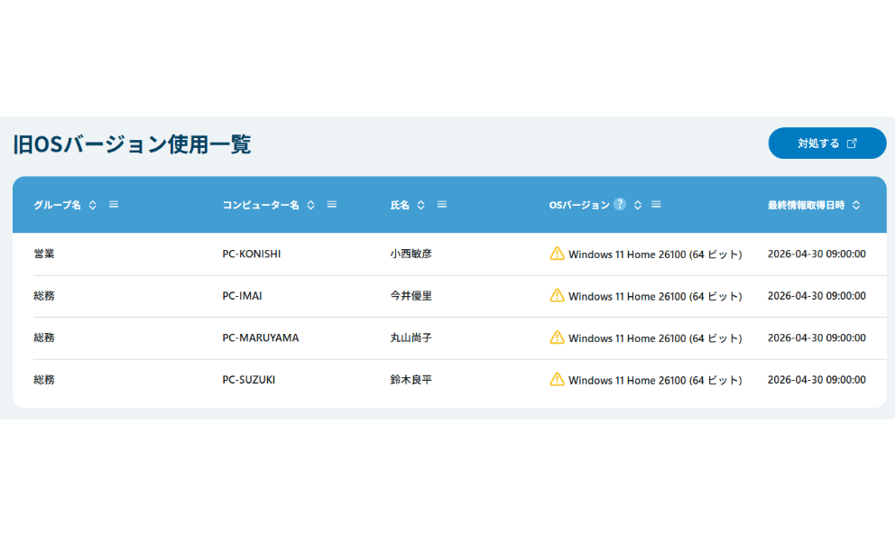
Task: Click 総務 group in PC-SUZUKI row
Action: [x=44, y=380]
